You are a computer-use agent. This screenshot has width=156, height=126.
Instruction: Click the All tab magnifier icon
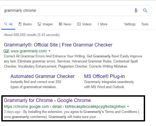coord(6,24)
